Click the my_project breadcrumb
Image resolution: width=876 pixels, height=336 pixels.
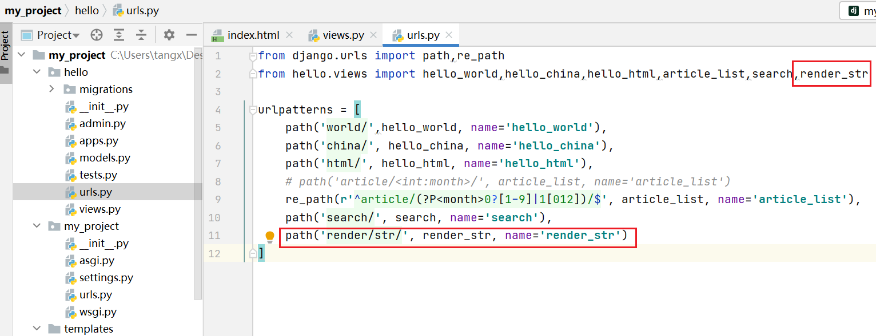pos(33,10)
